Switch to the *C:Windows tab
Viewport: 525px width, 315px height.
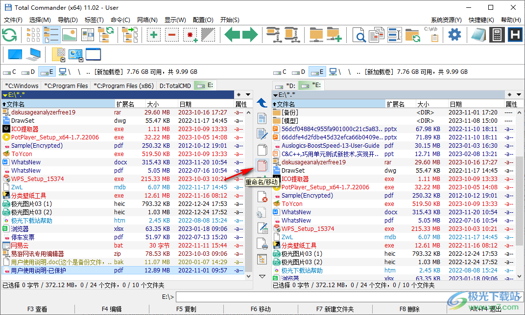pos(22,86)
